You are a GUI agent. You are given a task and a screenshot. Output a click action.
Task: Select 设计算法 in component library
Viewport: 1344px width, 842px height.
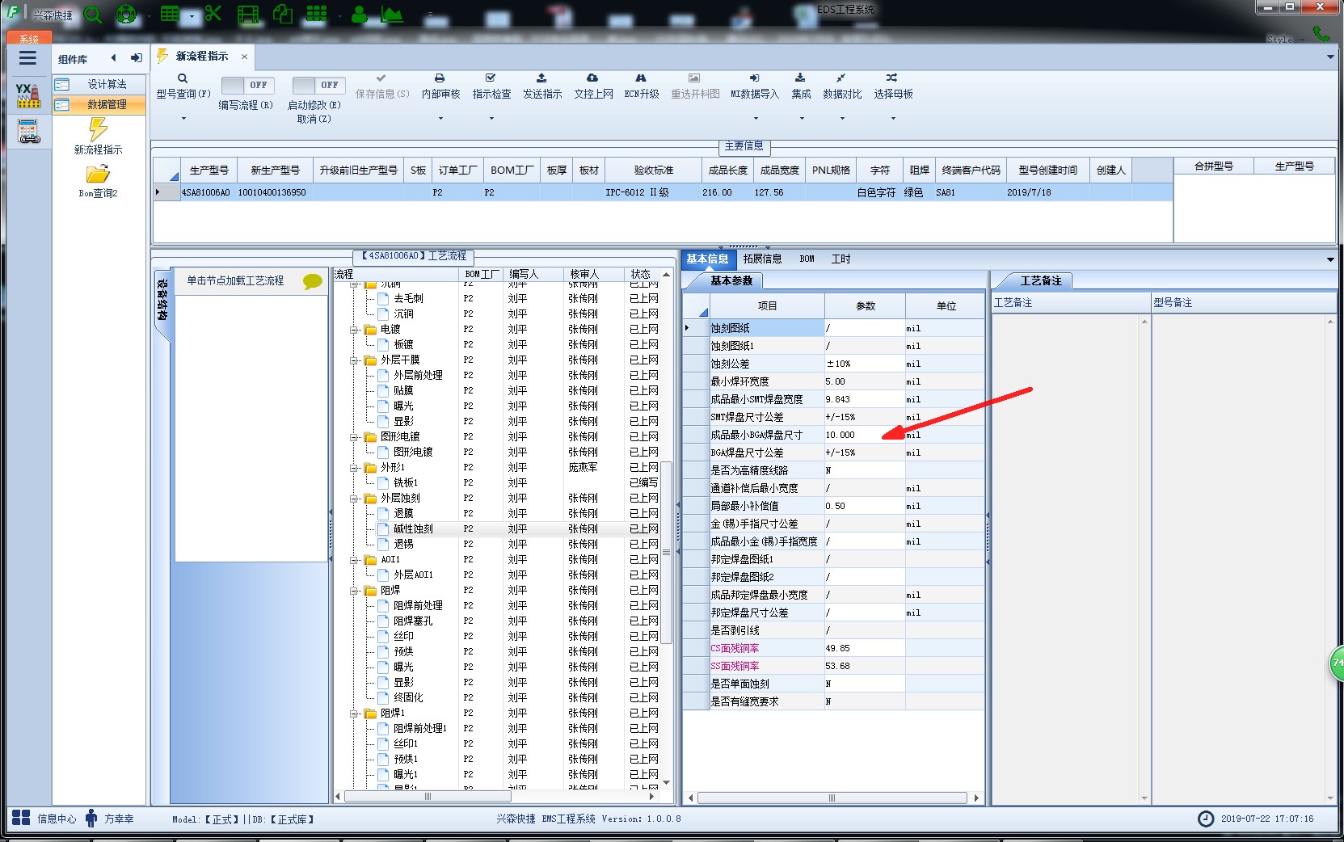(x=99, y=84)
